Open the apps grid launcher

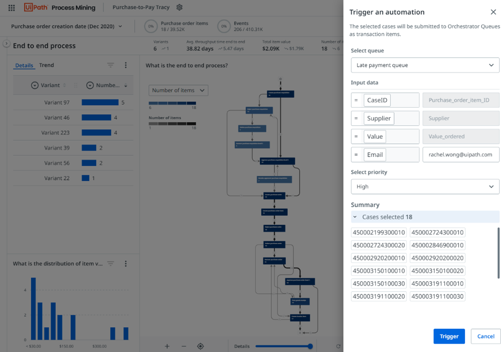(11, 8)
